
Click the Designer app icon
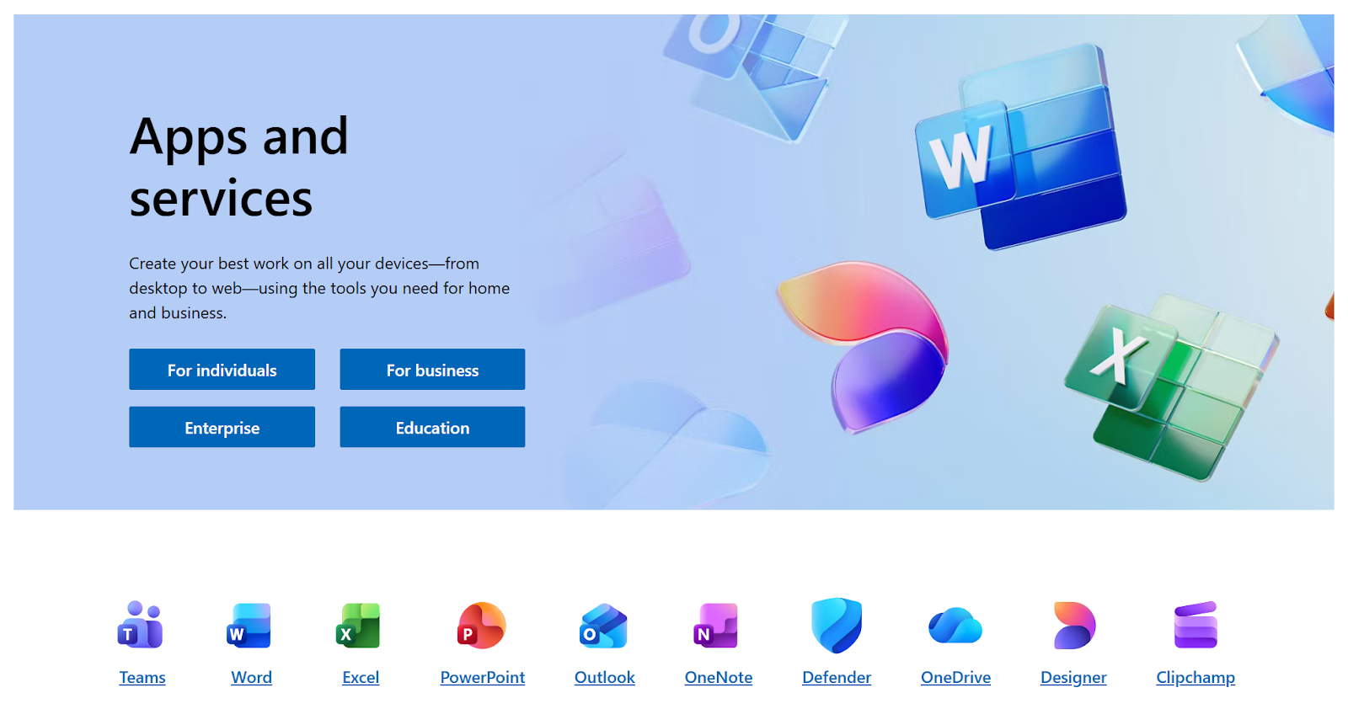(1073, 625)
